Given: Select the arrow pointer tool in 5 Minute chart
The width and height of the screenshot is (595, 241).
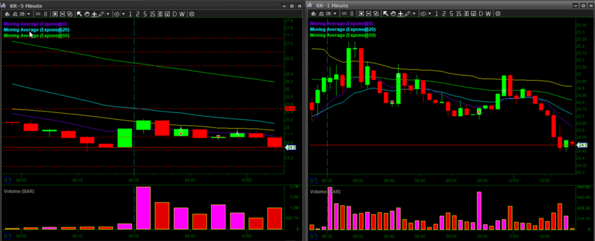Looking at the screenshot, I should (79, 13).
